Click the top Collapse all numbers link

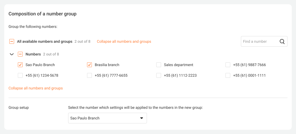124,41
